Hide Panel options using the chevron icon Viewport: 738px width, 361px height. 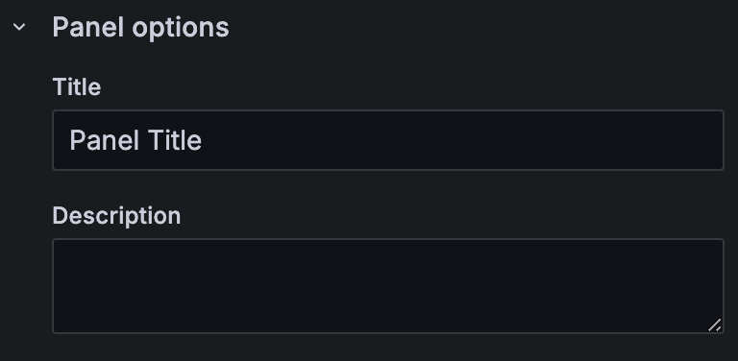coord(19,27)
